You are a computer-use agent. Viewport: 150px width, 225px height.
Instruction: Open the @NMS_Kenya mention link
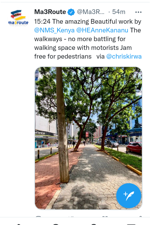click(54, 30)
